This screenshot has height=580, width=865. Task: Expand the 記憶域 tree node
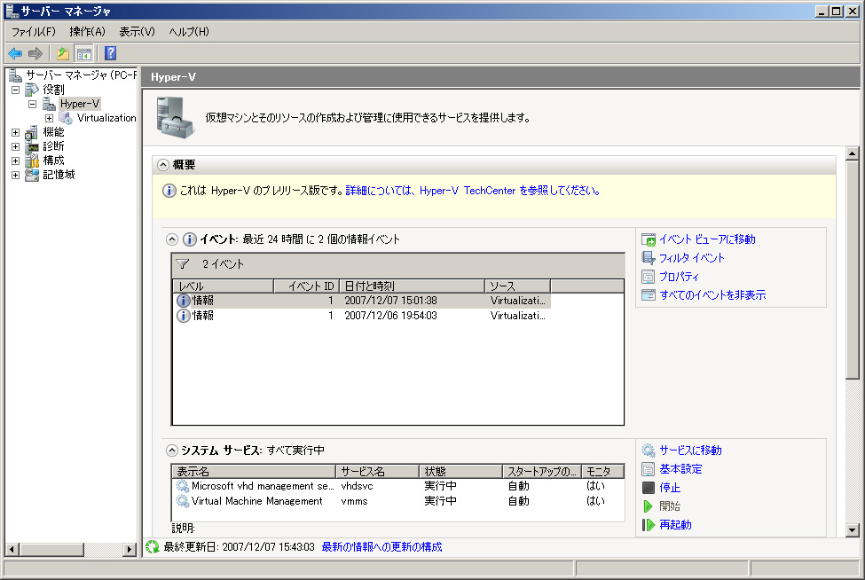click(x=15, y=175)
